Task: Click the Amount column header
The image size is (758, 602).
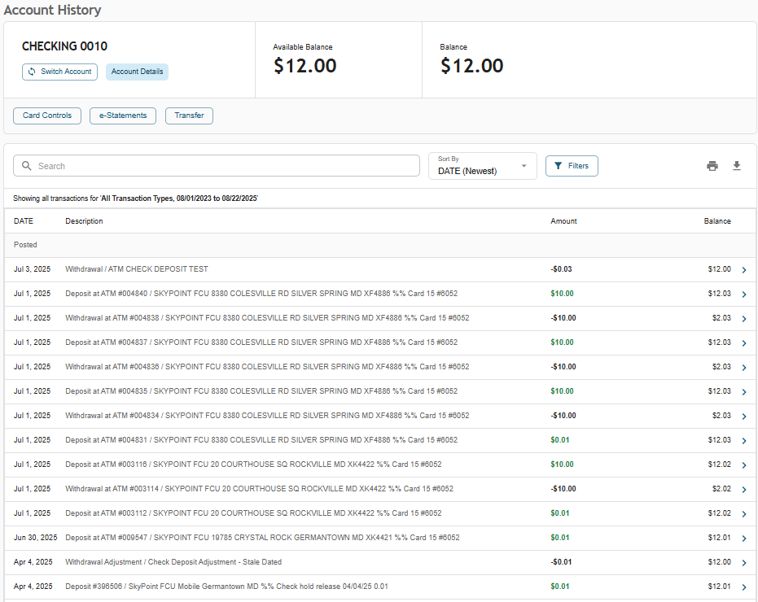Action: tap(563, 221)
